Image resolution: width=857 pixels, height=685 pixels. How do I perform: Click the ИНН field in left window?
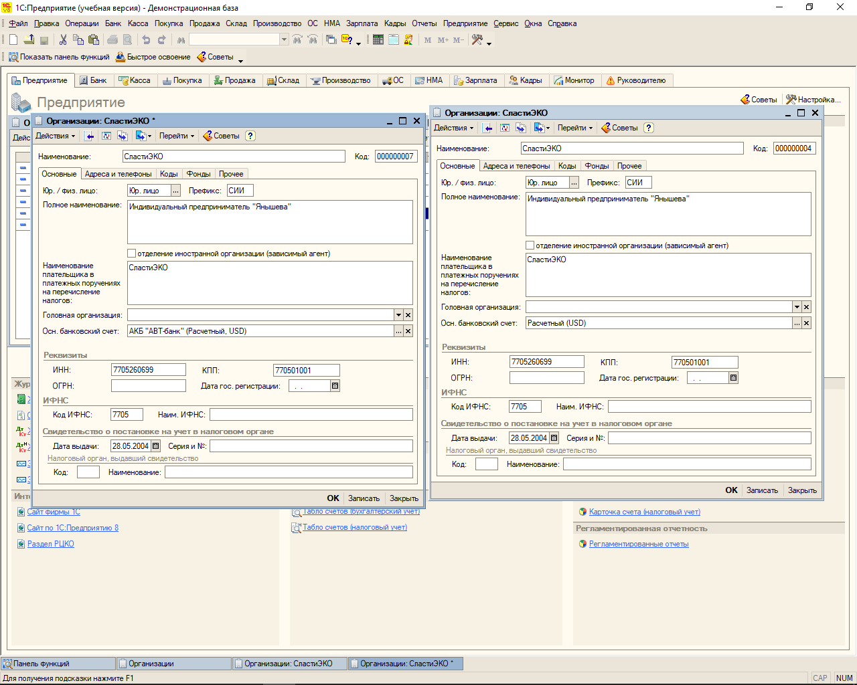click(149, 370)
